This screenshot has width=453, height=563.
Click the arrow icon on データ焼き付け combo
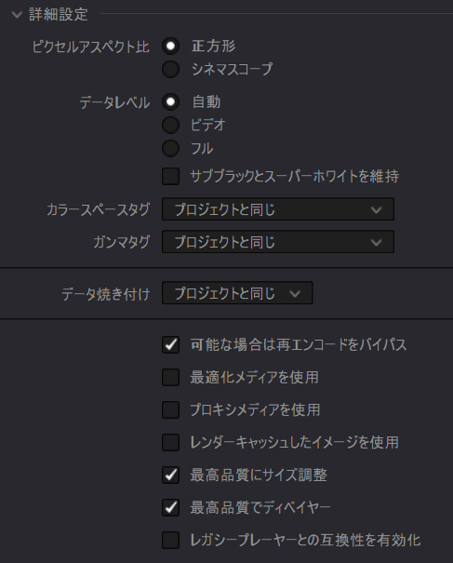tap(295, 294)
